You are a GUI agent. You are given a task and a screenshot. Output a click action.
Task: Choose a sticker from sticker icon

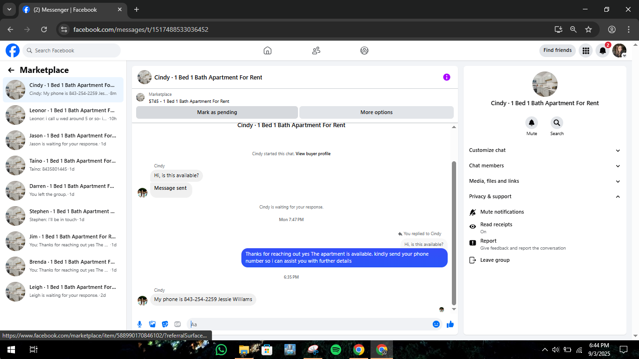[x=165, y=324]
